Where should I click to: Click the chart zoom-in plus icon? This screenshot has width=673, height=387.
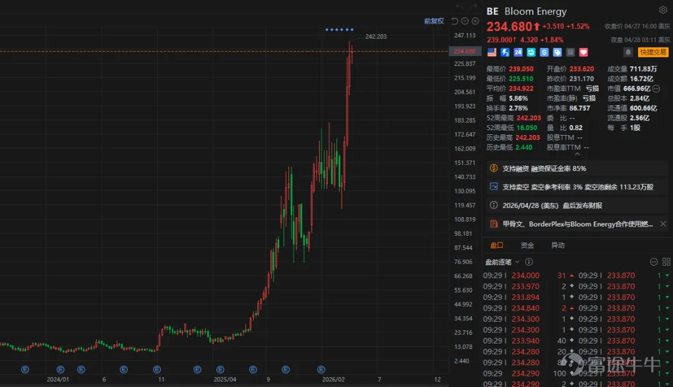click(475, 21)
